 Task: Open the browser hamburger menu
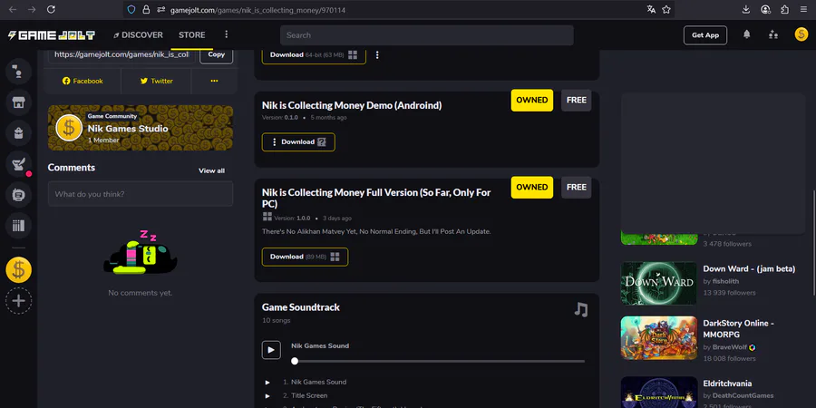click(804, 9)
